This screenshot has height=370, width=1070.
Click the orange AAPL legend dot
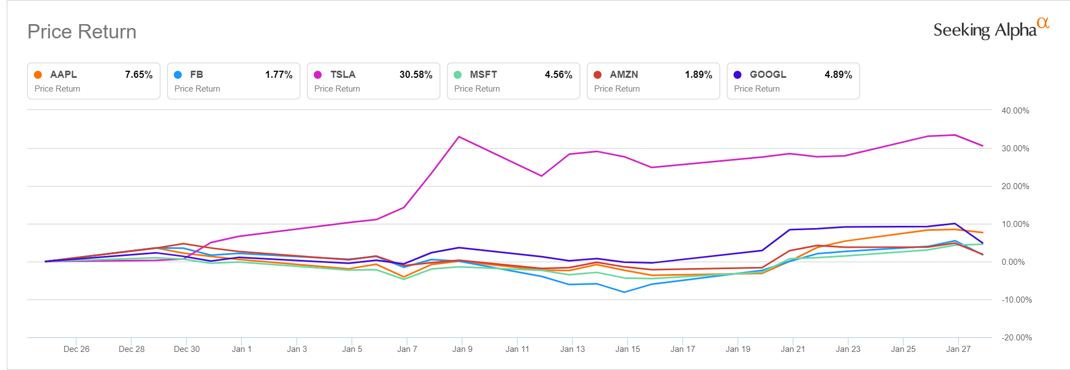pos(38,75)
